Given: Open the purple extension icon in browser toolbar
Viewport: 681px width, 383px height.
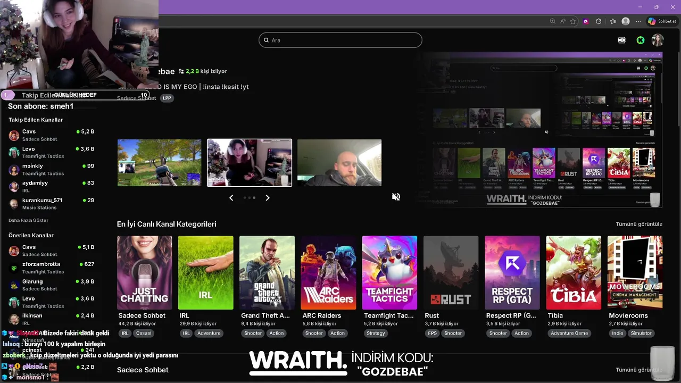Looking at the screenshot, I should point(586,21).
